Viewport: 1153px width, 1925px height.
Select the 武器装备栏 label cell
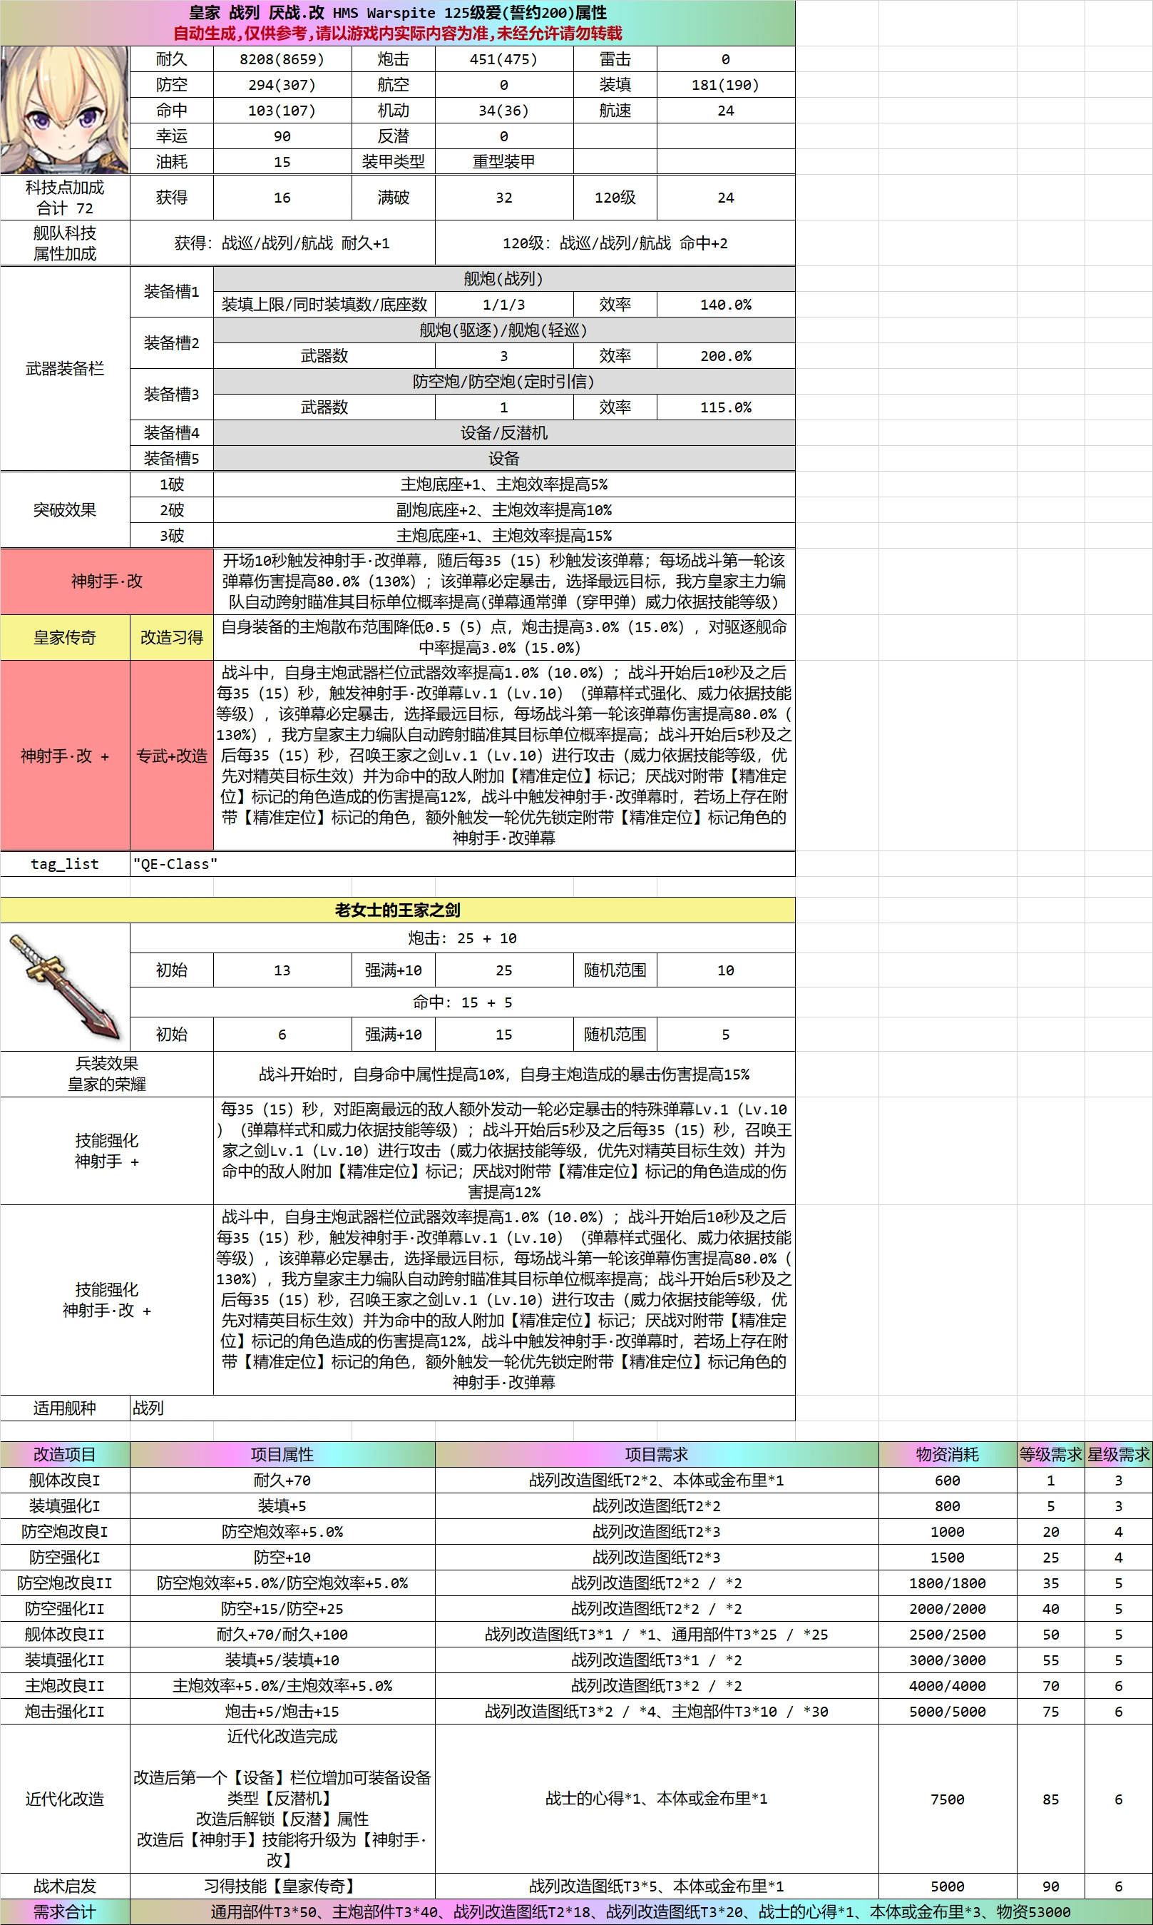point(64,368)
